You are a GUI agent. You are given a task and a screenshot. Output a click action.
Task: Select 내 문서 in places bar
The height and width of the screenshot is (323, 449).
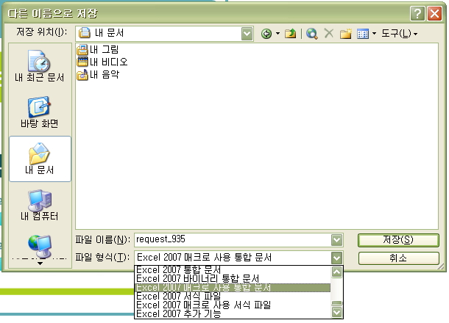(40, 159)
